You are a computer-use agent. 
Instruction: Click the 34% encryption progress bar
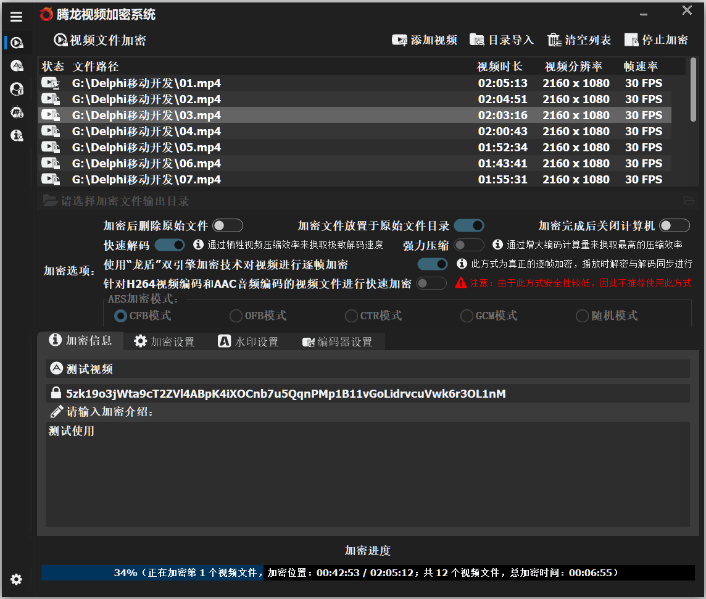pyautogui.click(x=368, y=572)
